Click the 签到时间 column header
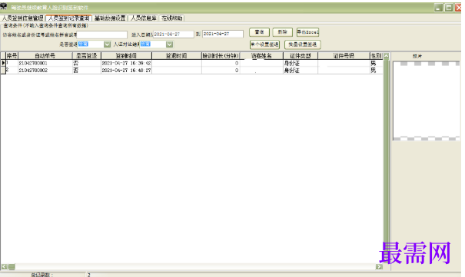 point(126,56)
